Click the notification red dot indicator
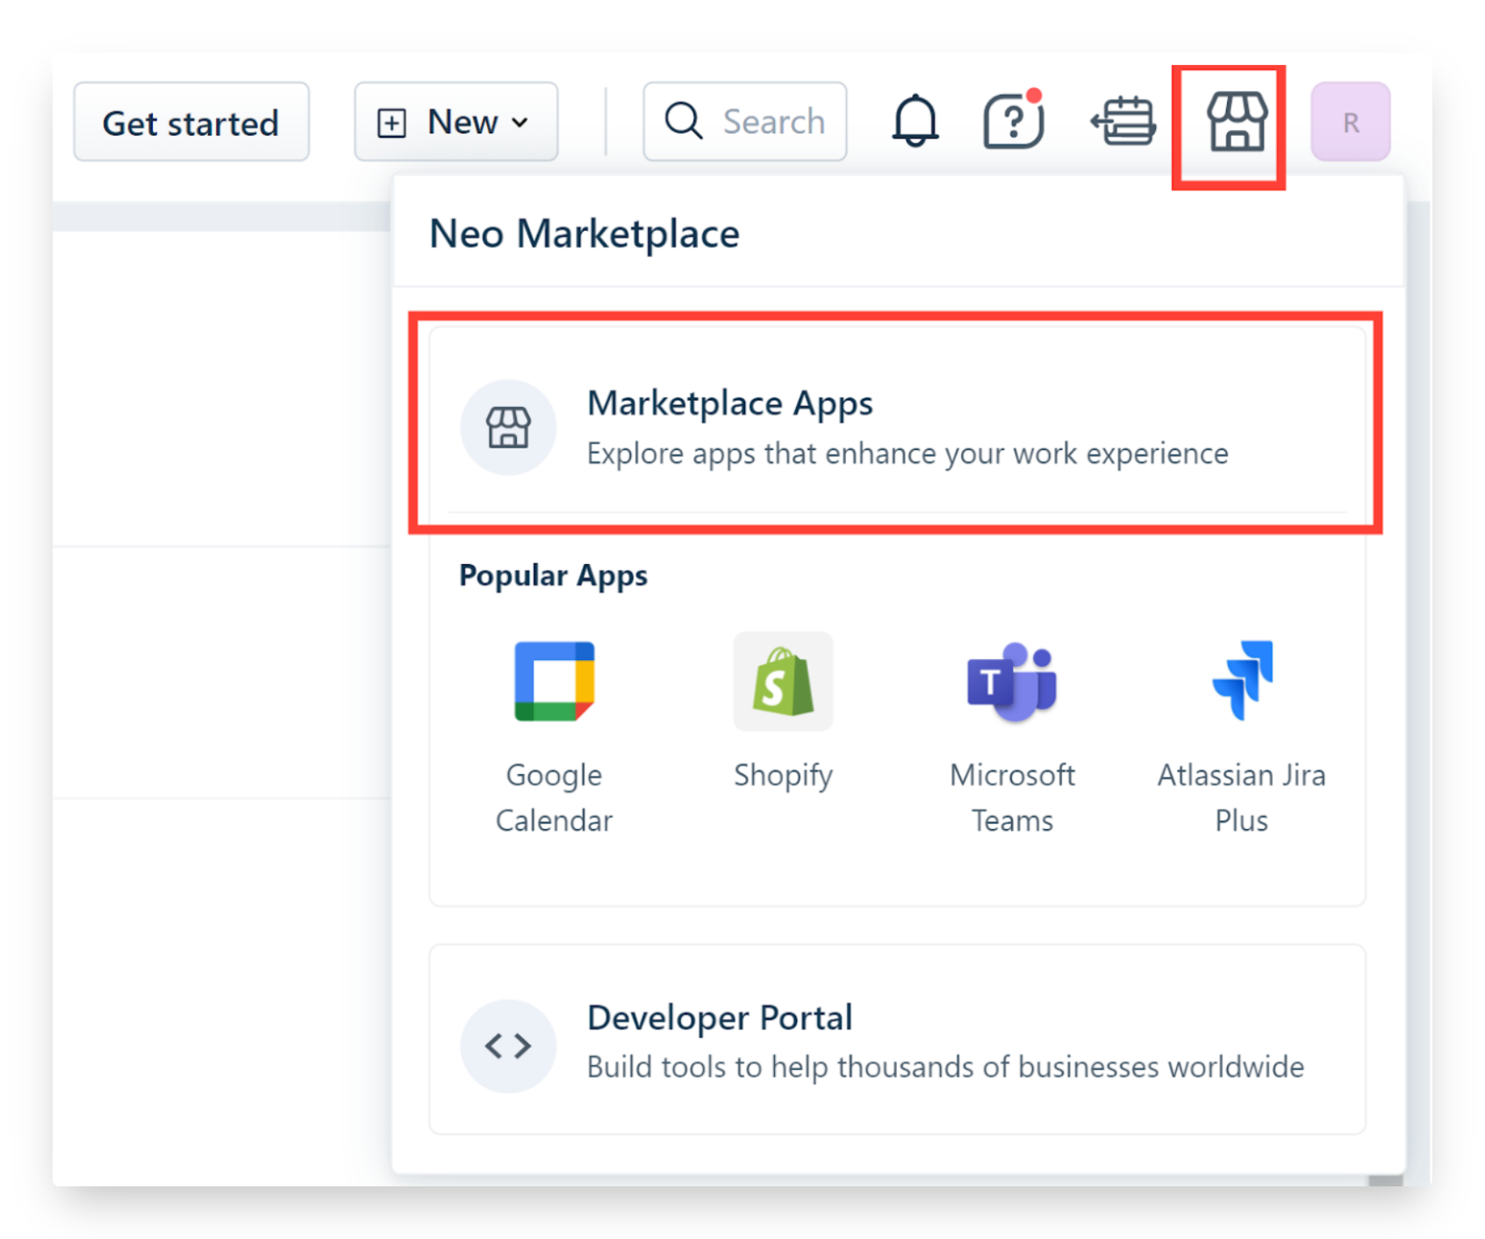 1035,97
